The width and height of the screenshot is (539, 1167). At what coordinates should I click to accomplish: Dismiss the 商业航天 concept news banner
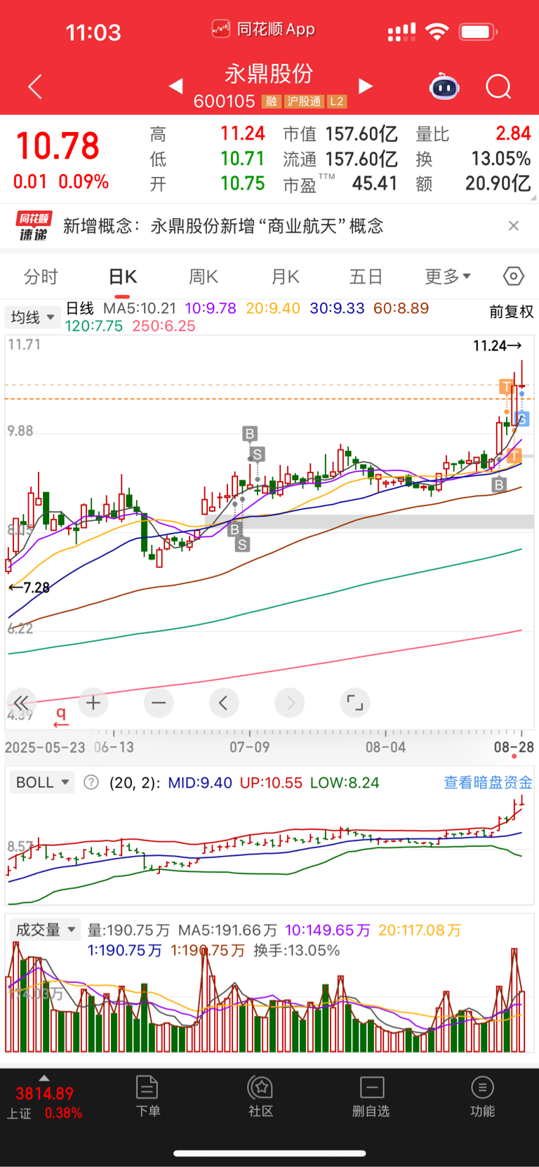pos(514,225)
